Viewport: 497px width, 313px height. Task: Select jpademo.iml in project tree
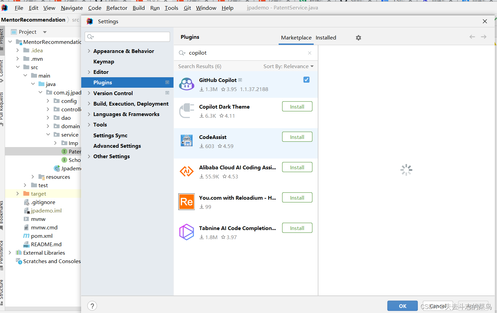click(46, 210)
